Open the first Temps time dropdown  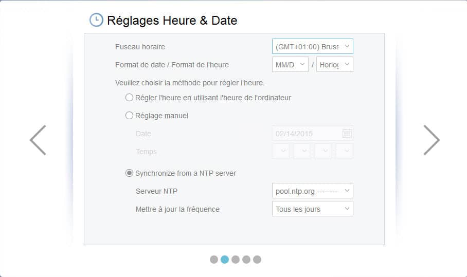[280, 151]
